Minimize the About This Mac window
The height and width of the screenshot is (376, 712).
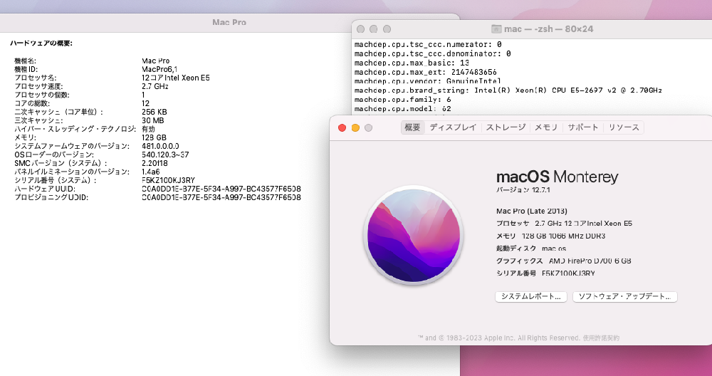[x=355, y=128]
